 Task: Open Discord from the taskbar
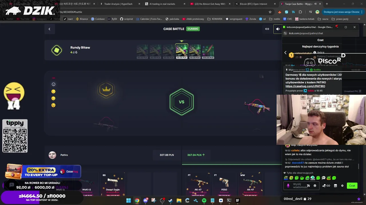[145, 200]
